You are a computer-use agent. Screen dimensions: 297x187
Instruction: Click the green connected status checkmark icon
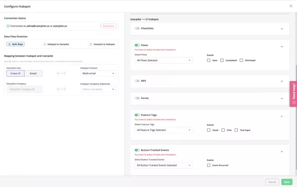(x=8, y=26)
